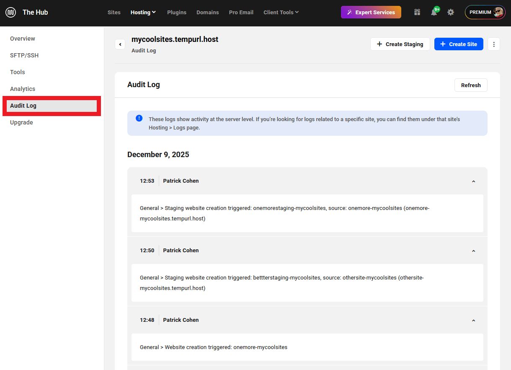
Task: Click the mycoolsites.tempurl.host heading
Action: click(x=175, y=39)
